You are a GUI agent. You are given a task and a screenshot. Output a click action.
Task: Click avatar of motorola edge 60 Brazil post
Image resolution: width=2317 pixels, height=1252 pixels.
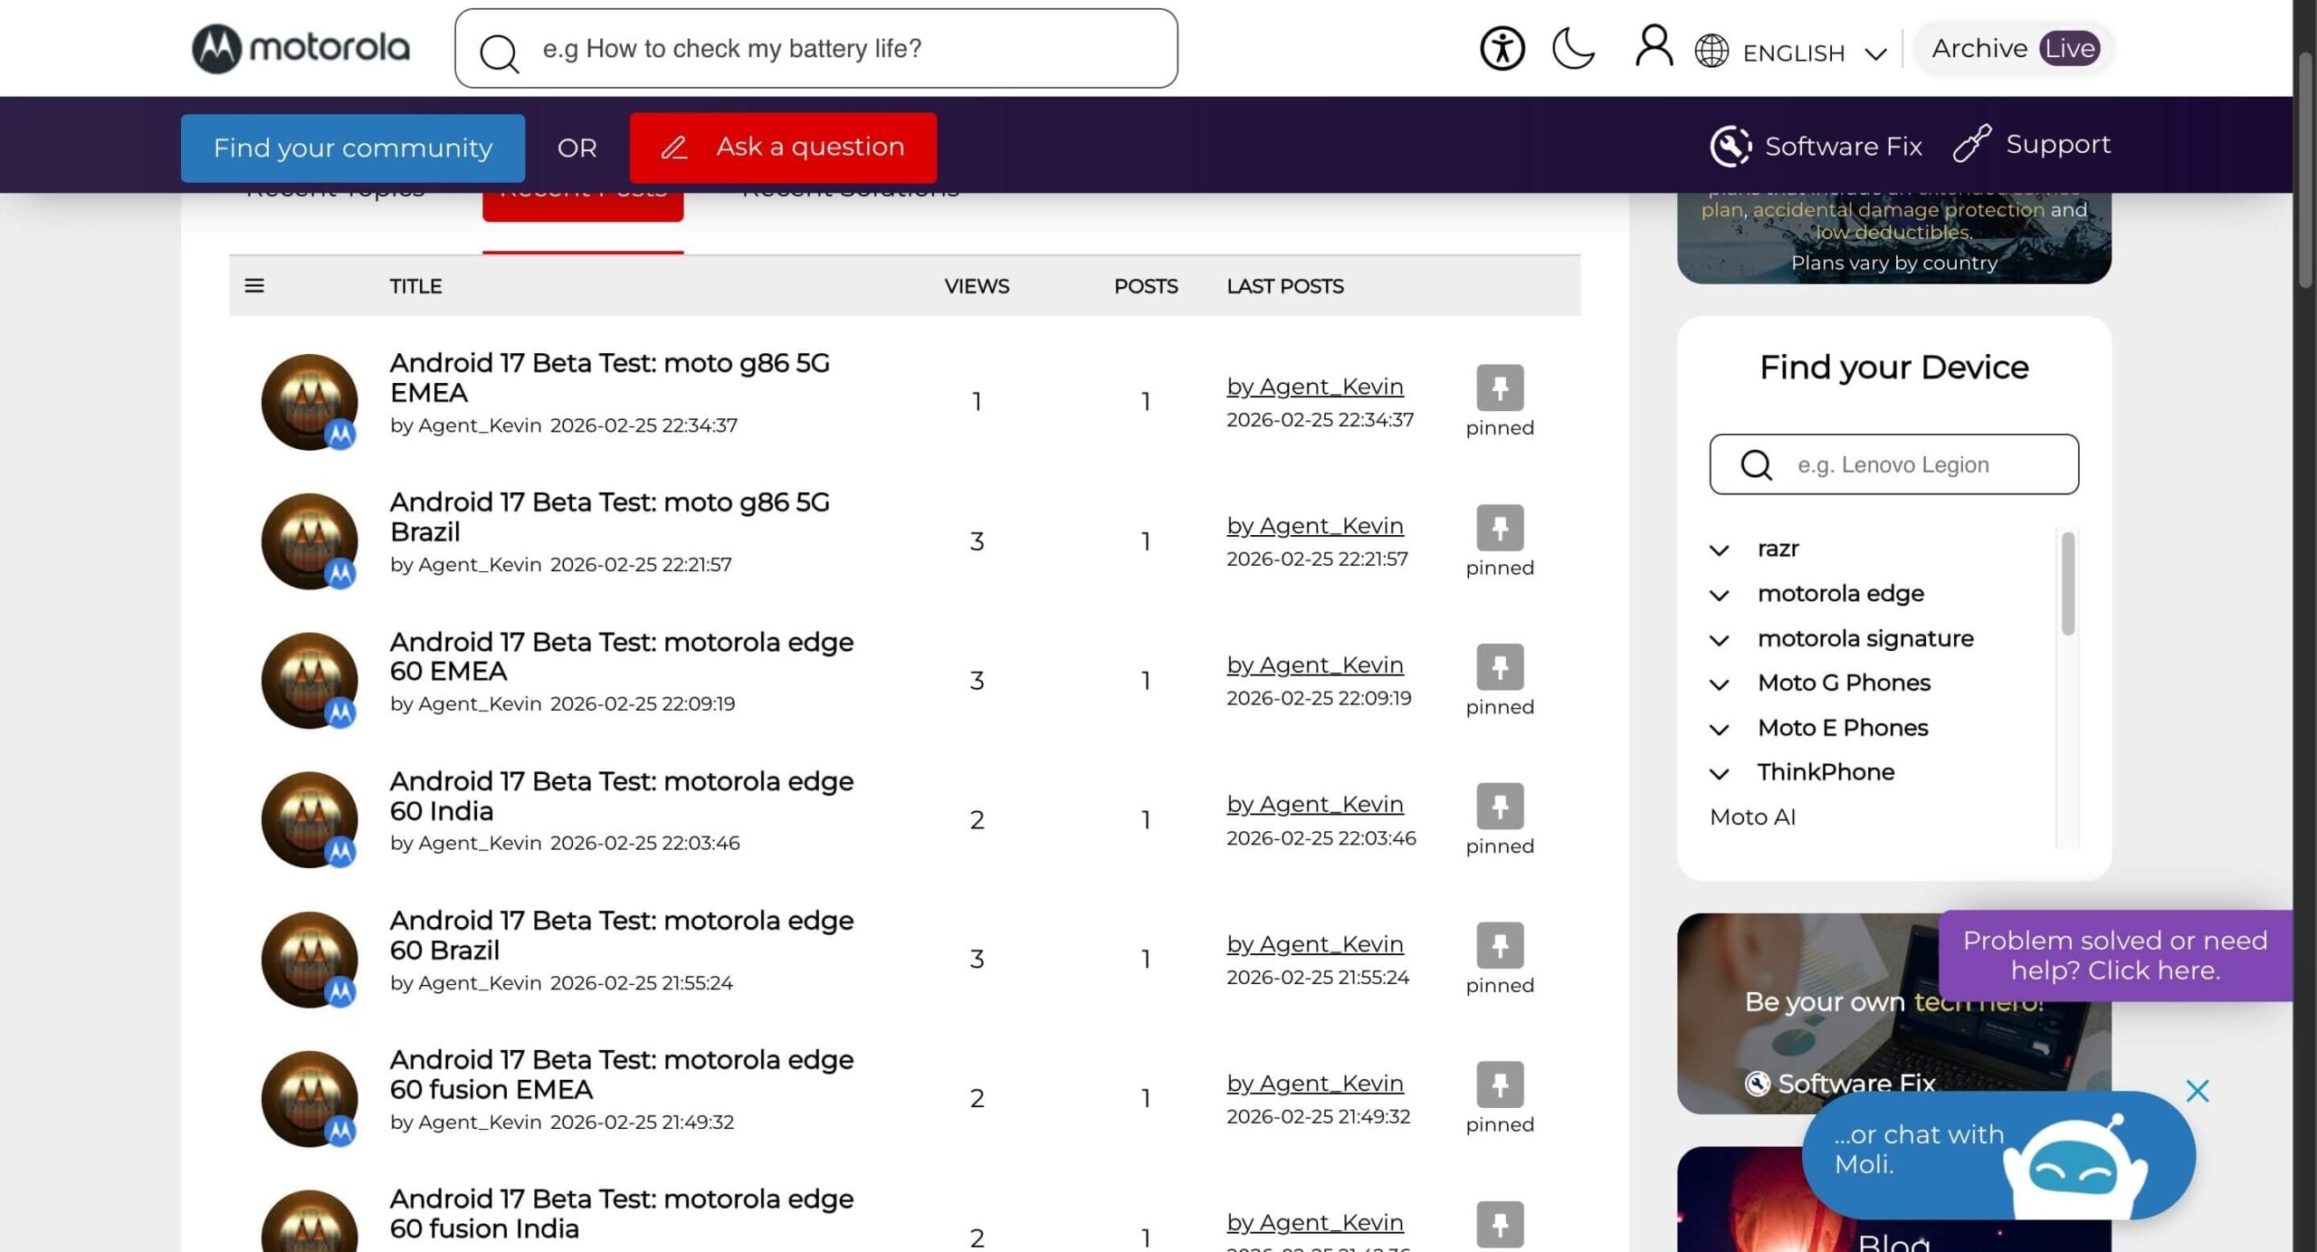(310, 960)
